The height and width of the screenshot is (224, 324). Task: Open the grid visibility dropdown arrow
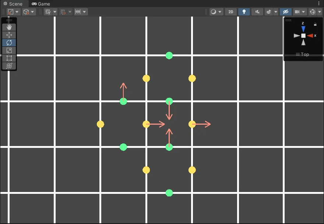(x=55, y=12)
